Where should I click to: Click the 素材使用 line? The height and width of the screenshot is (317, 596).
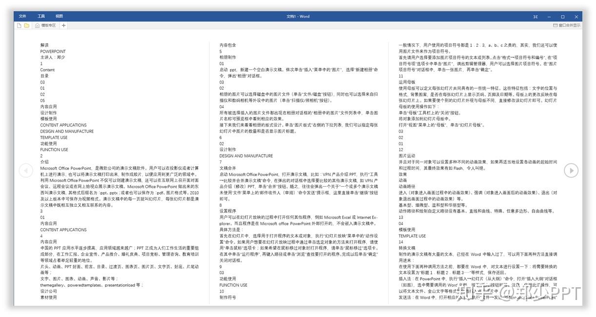tap(48, 297)
